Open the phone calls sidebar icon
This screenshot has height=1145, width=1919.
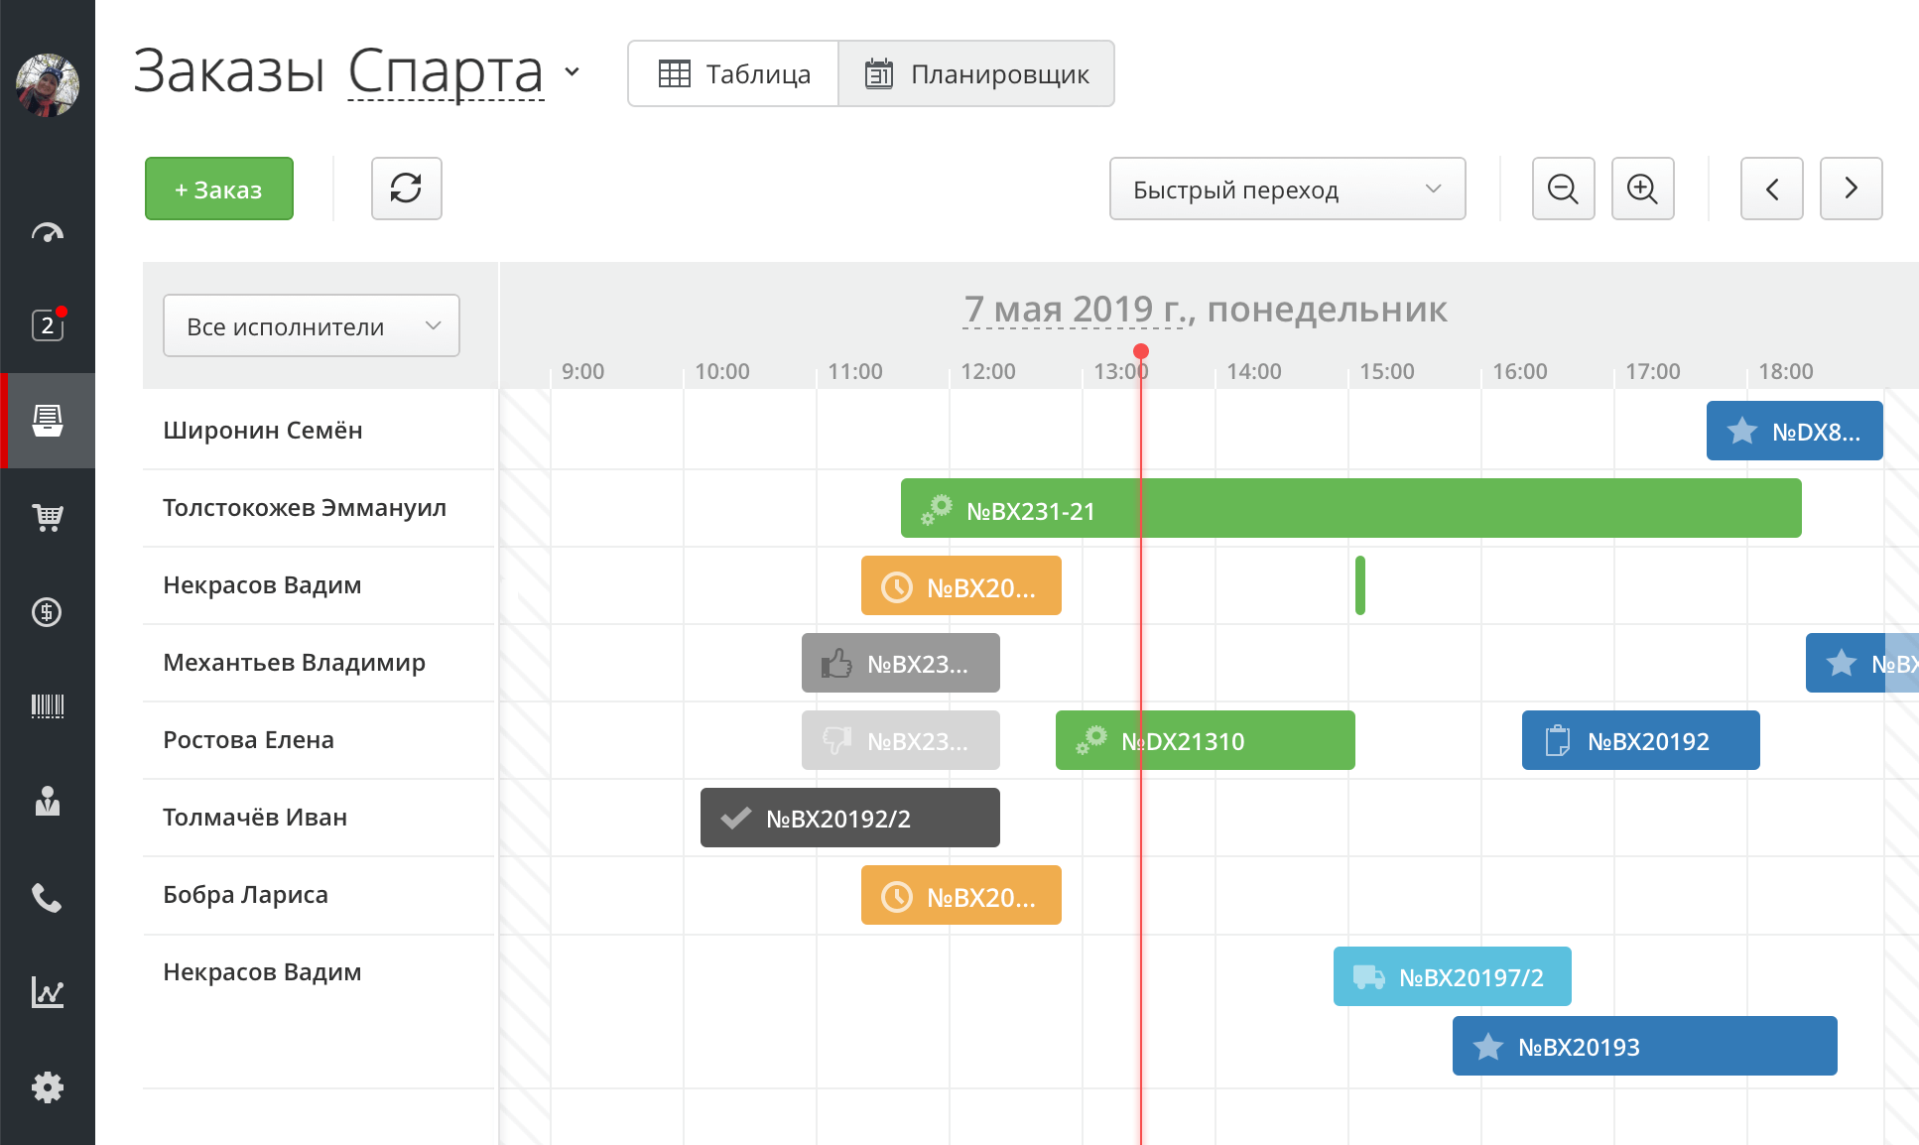[47, 898]
